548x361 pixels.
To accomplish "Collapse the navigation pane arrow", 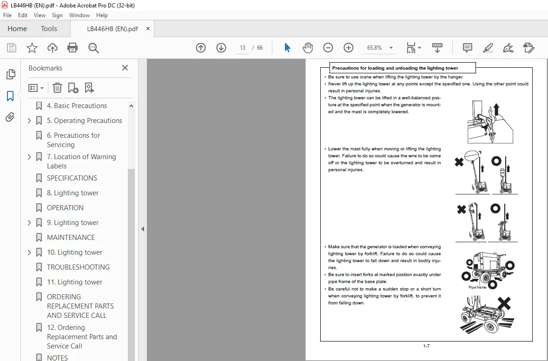I will (x=143, y=229).
